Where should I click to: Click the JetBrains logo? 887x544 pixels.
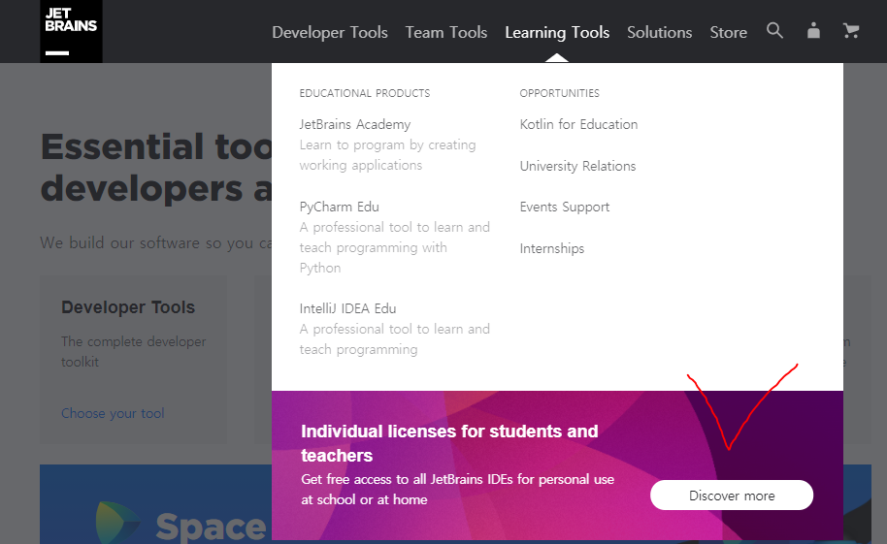(71, 31)
